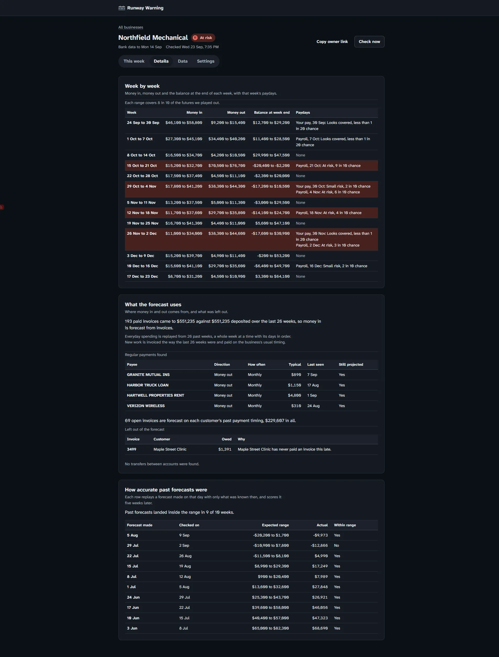Viewport: 499px width, 657px height.
Task: Click the 29 Jul forecast made row
Action: (251, 546)
